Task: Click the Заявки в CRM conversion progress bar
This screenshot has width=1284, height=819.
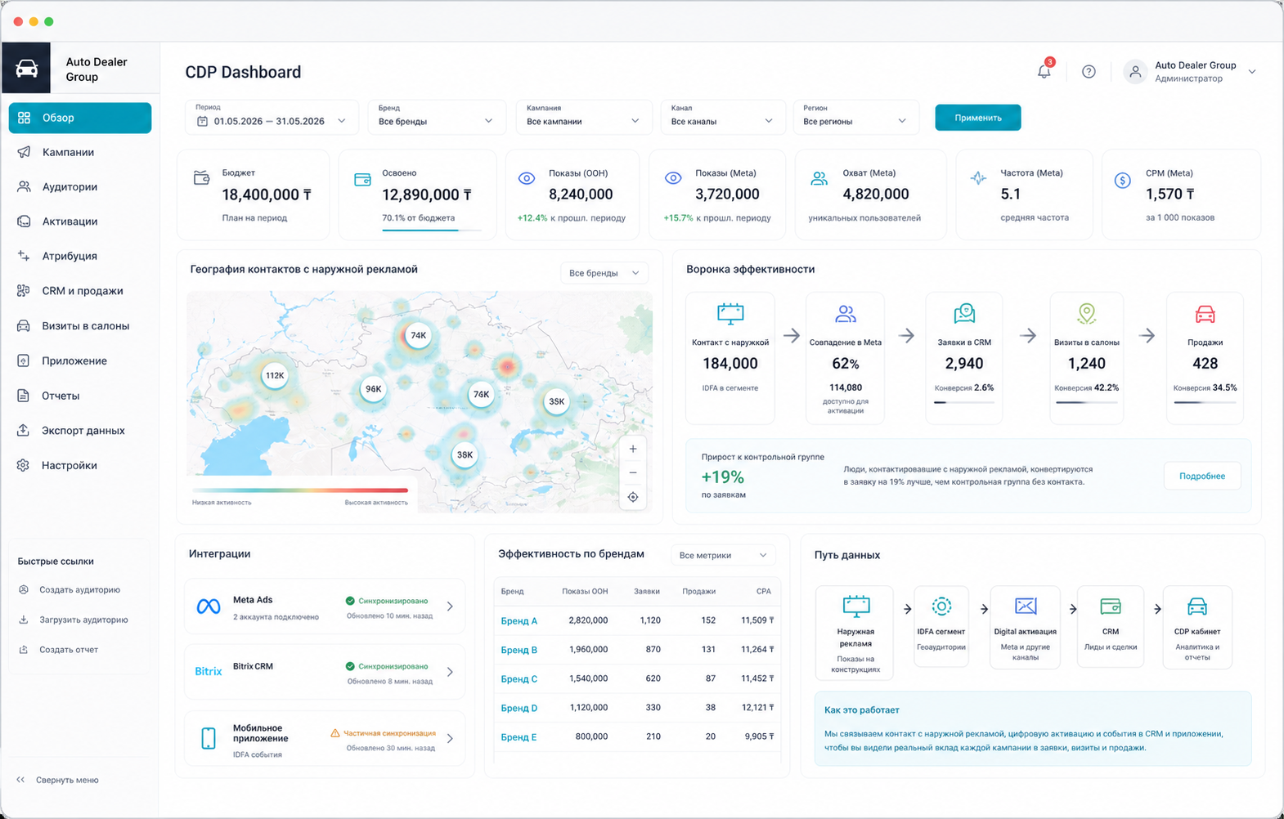Action: click(963, 402)
